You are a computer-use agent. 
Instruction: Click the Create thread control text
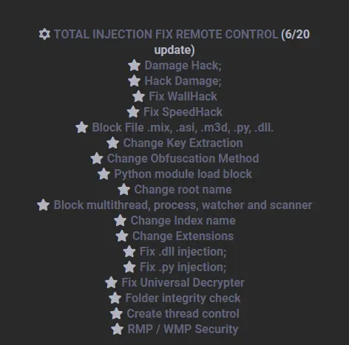click(183, 314)
